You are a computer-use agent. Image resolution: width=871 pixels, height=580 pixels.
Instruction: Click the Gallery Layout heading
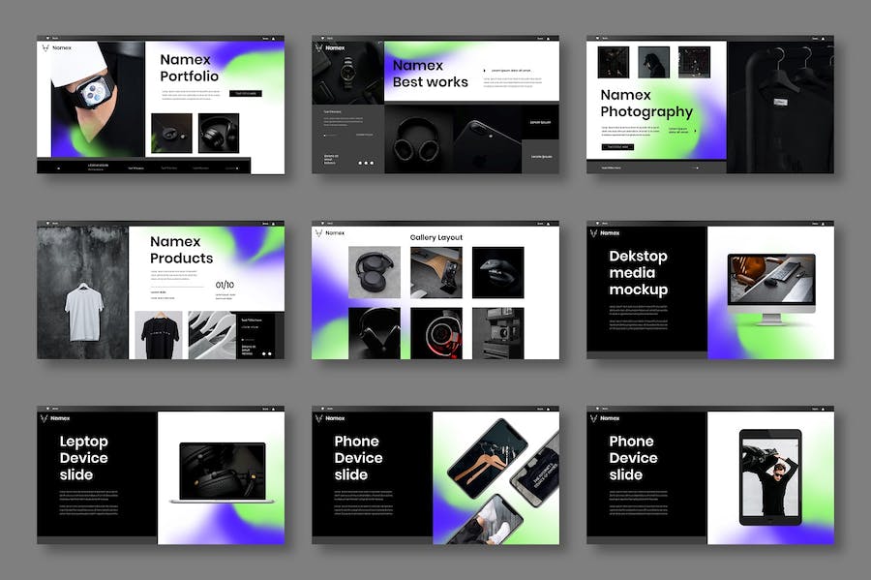[435, 237]
